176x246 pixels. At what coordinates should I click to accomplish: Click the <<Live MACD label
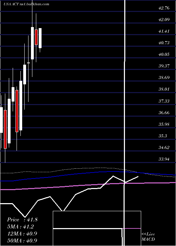coord(148,237)
